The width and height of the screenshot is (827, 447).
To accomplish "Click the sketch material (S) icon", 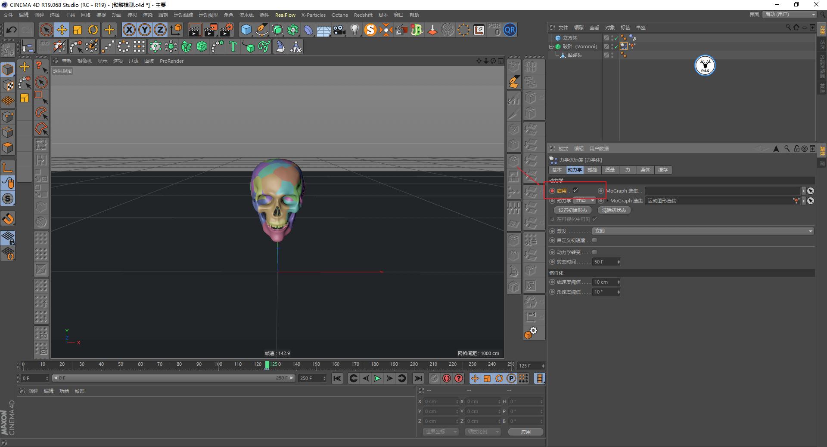I will click(370, 30).
